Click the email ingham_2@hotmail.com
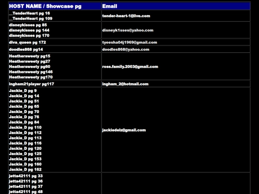The height and width of the screenshot is (194, 259). pyautogui.click(x=125, y=84)
